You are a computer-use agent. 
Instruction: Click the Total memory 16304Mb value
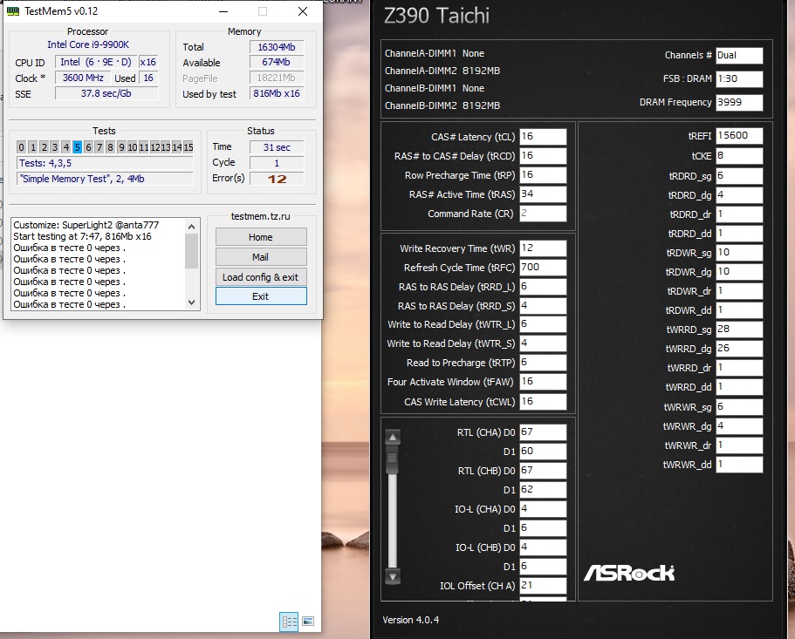pyautogui.click(x=277, y=47)
